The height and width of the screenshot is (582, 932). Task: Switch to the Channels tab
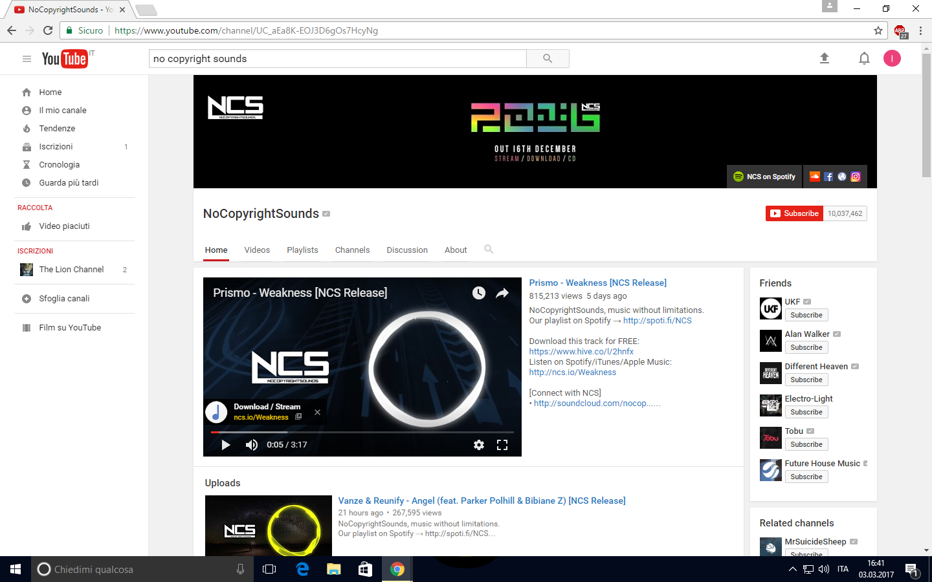tap(352, 250)
